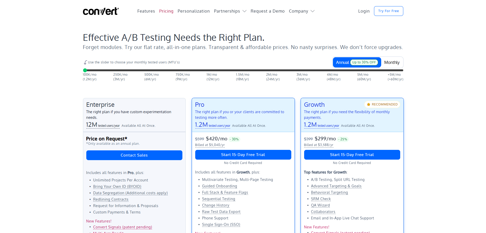
Task: Click the star icon on the RECOMMENDED badge
Action: click(x=368, y=104)
